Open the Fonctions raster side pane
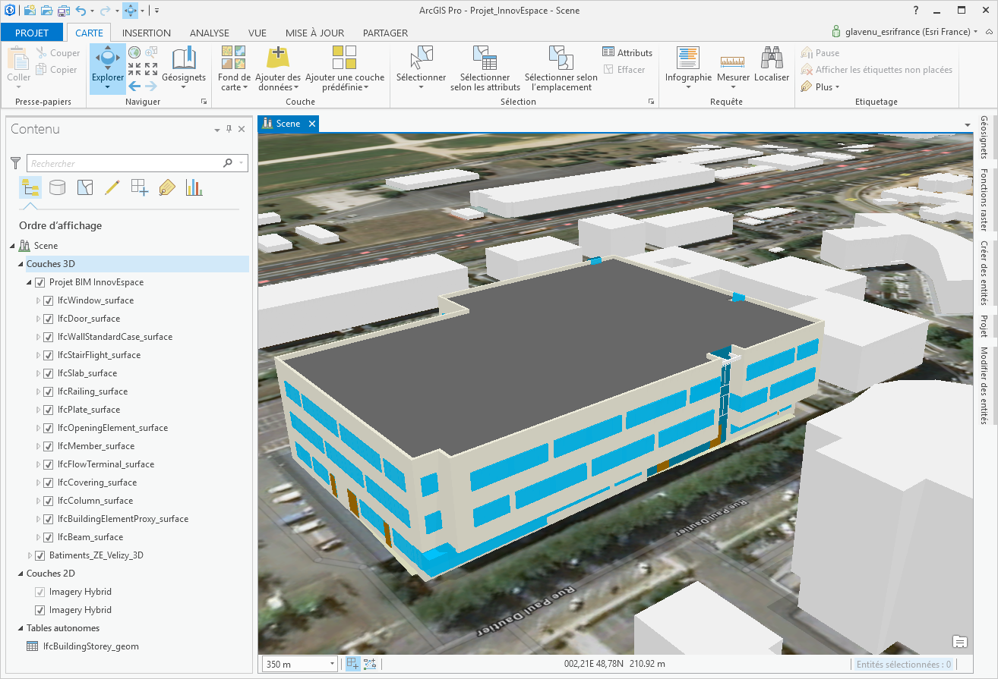Image resolution: width=998 pixels, height=679 pixels. click(x=984, y=200)
